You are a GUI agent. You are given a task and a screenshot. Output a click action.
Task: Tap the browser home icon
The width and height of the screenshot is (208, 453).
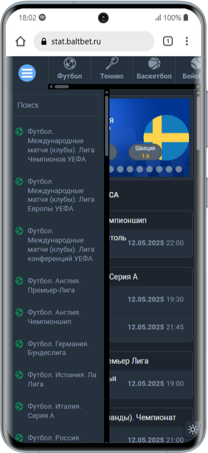click(21, 41)
